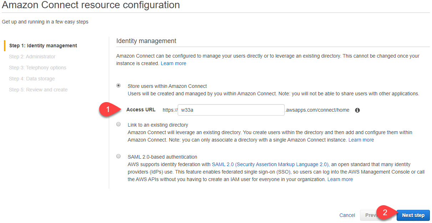Open Learn more for SAML authentication

point(340,179)
